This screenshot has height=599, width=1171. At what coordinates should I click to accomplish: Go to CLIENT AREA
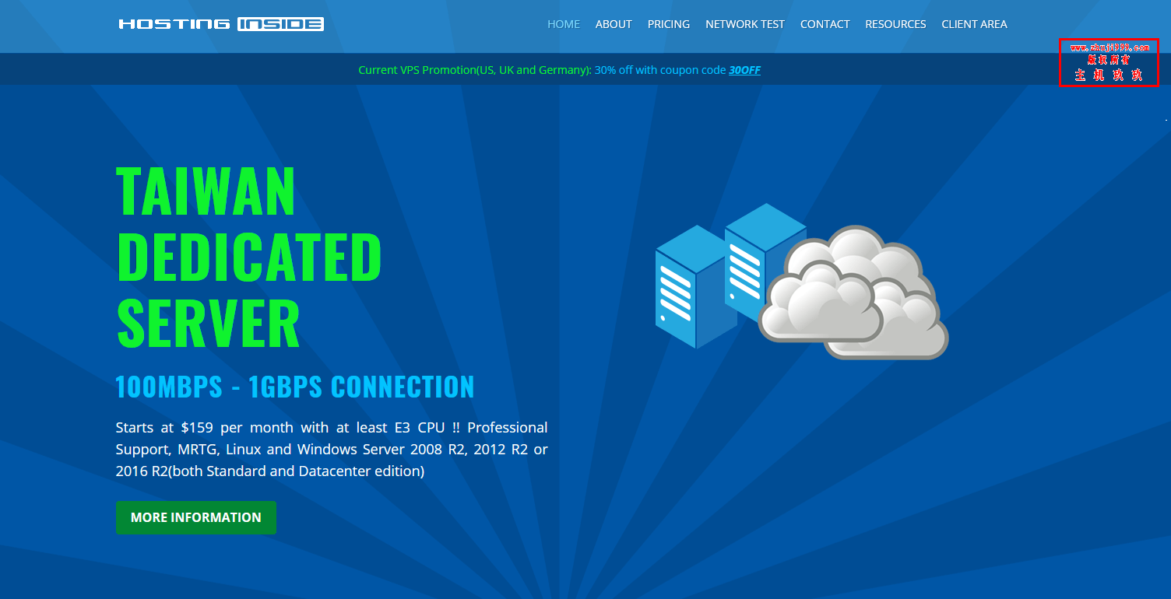[x=974, y=24]
